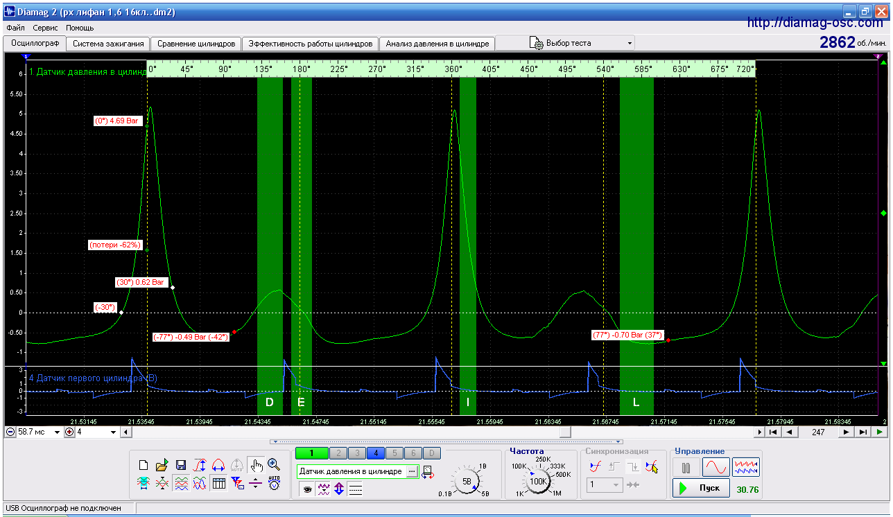The width and height of the screenshot is (893, 517).
Task: Adjust the 100K frequency knob
Action: [539, 481]
